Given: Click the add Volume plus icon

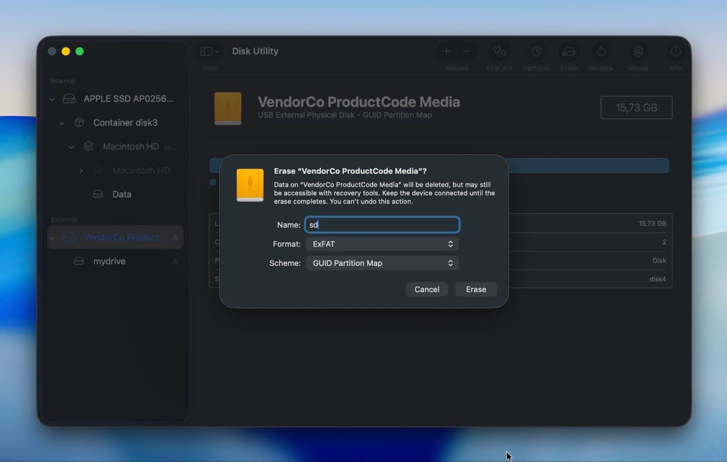Looking at the screenshot, I should [446, 51].
